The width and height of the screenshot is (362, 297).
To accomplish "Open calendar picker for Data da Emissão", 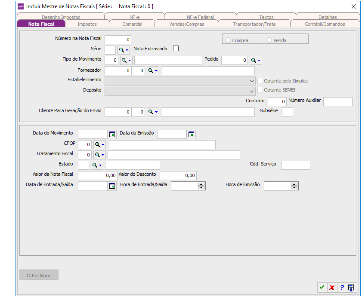I will 192,134.
